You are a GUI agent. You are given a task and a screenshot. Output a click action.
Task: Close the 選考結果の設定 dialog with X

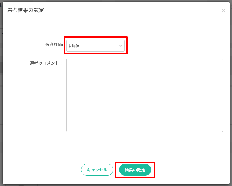click(x=223, y=10)
